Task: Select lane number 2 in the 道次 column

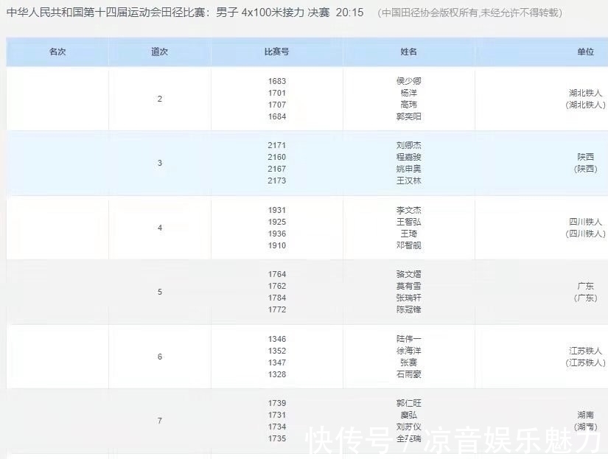Action: click(x=160, y=99)
